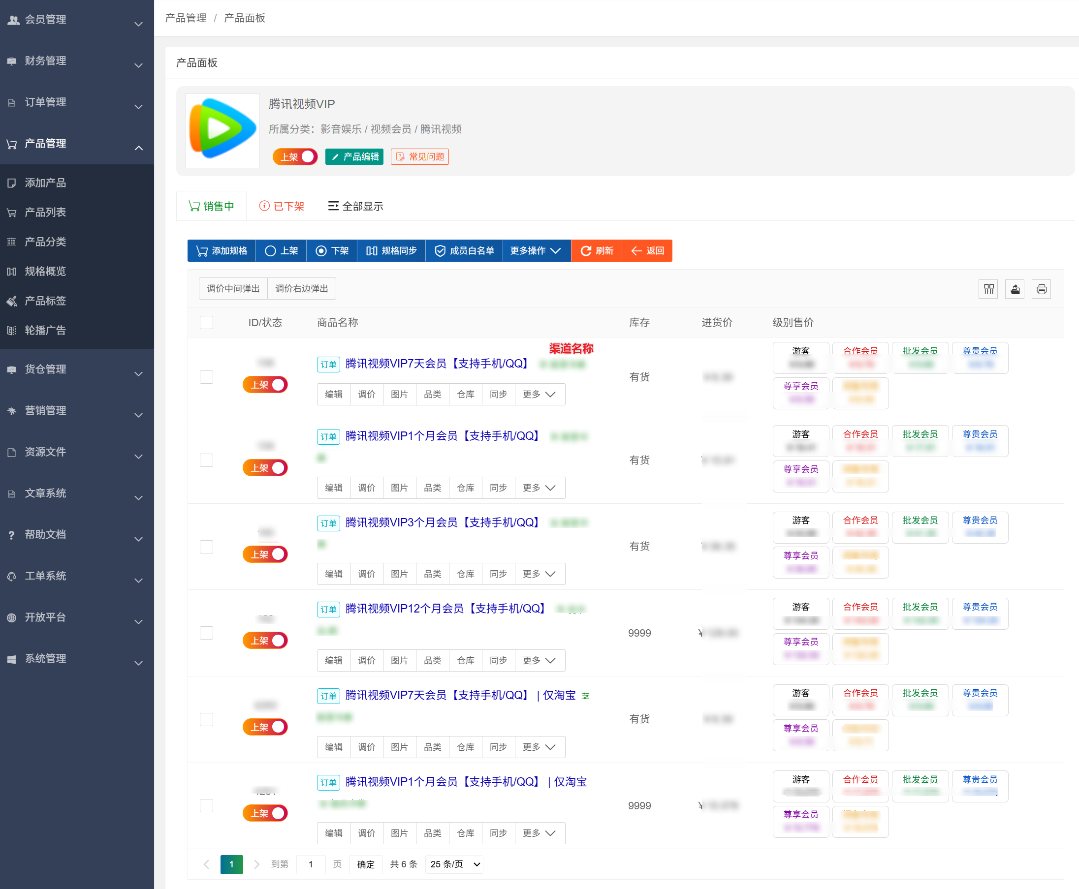
Task: Go to next page arrow in pagination
Action: pos(256,864)
